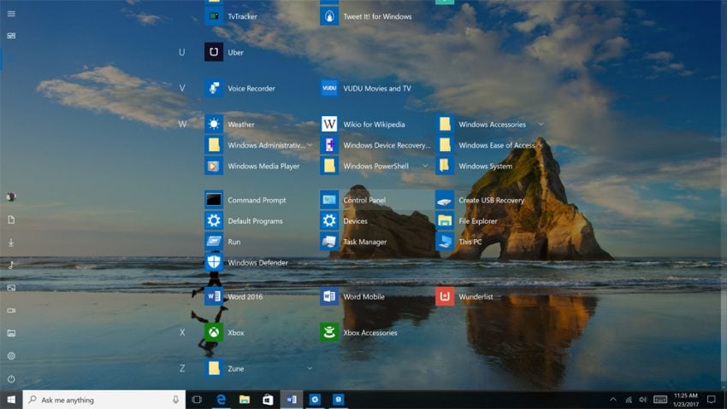Open Music from Start sidebar
This screenshot has height=409, width=727.
point(11,265)
